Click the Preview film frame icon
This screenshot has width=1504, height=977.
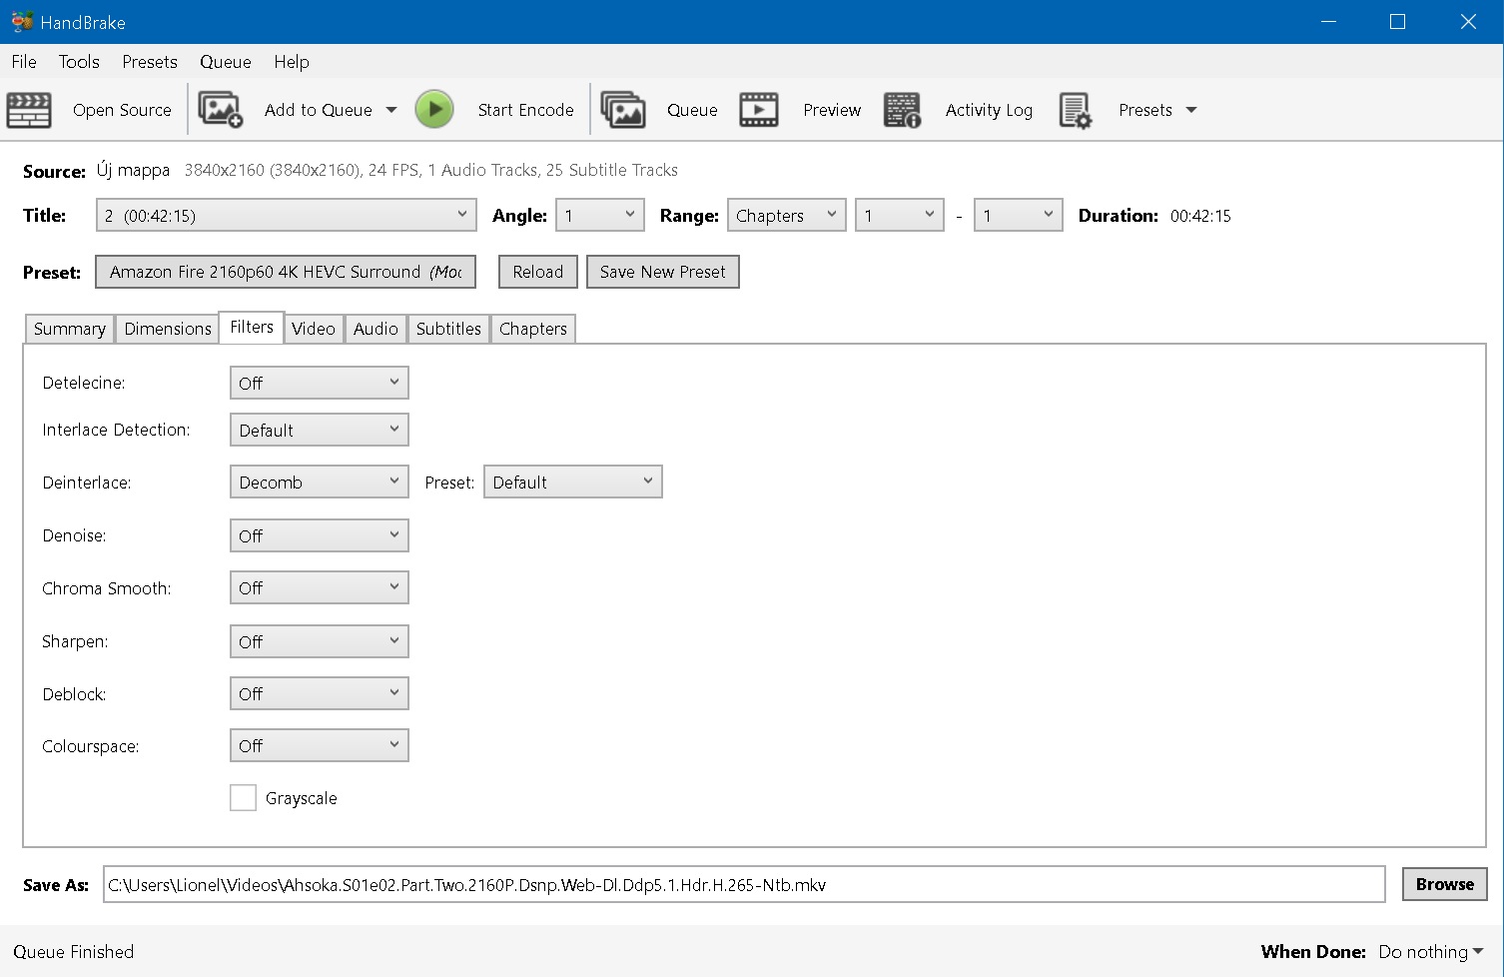(759, 110)
